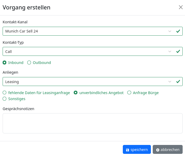
Task: Click green checkmark in Kontakt-Kanal field
Action: [x=178, y=31]
